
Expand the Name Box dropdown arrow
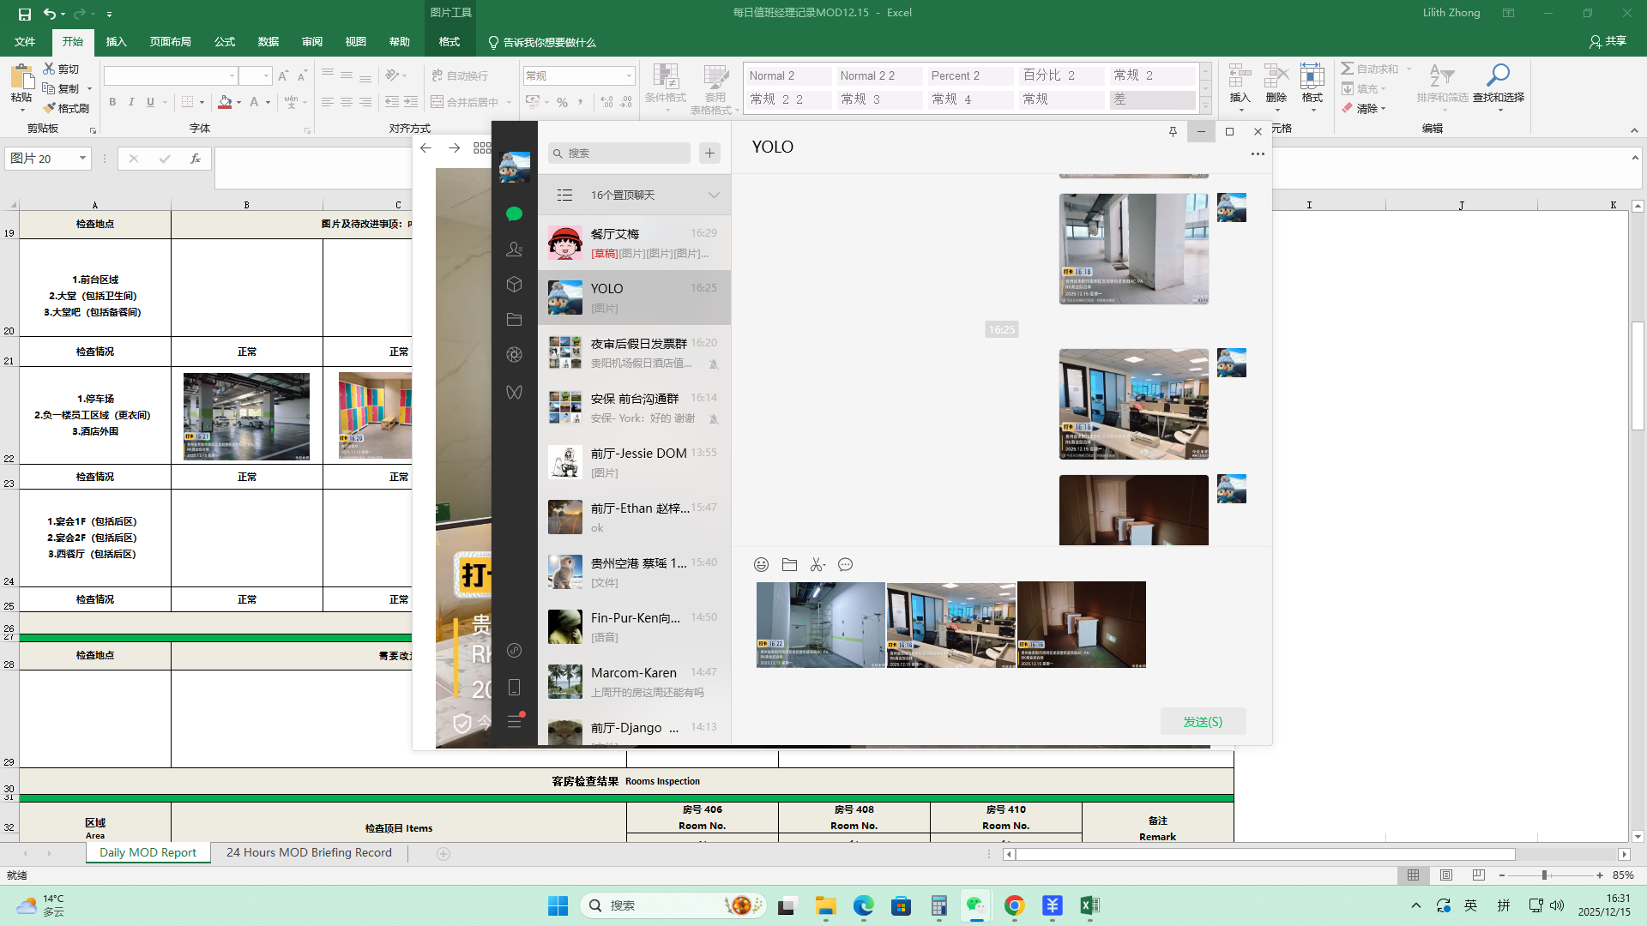pyautogui.click(x=82, y=159)
